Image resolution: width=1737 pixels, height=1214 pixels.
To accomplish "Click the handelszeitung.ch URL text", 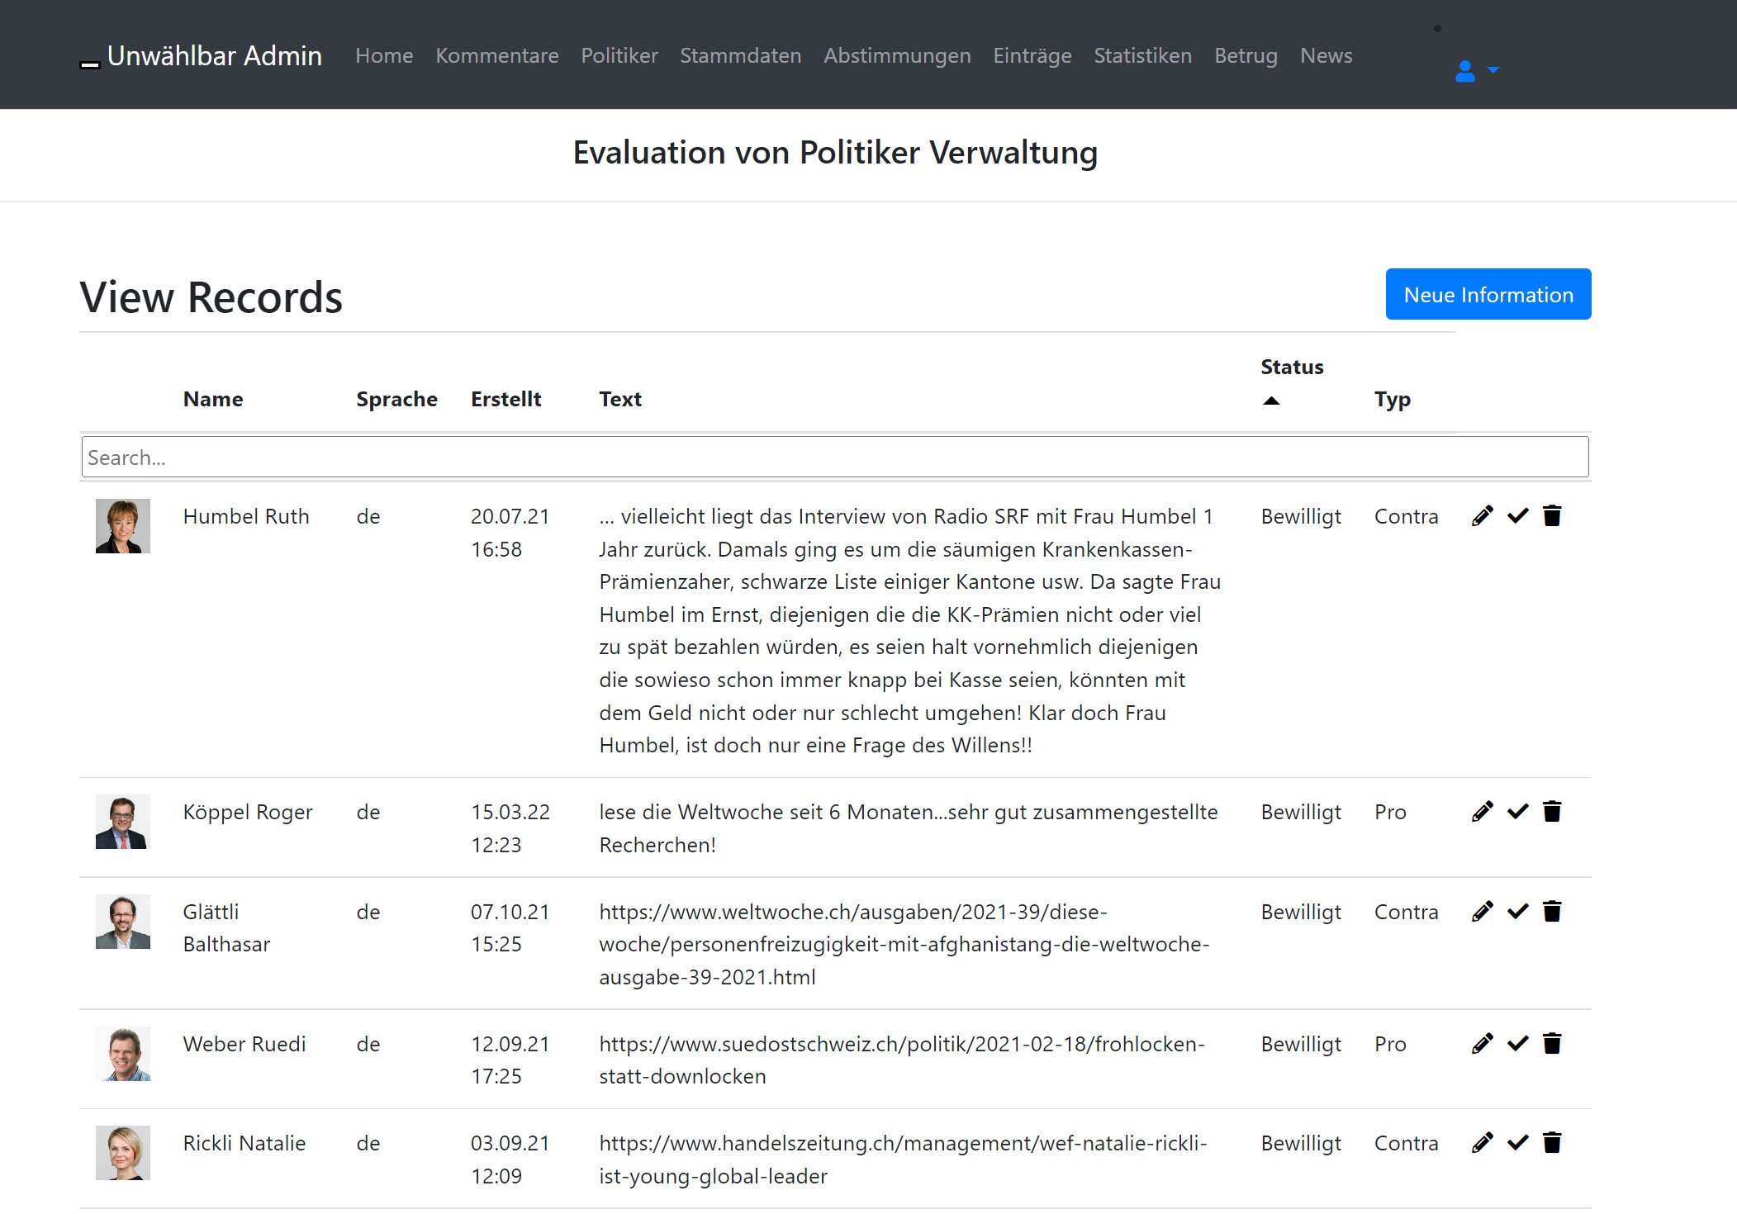I will 903,1159.
